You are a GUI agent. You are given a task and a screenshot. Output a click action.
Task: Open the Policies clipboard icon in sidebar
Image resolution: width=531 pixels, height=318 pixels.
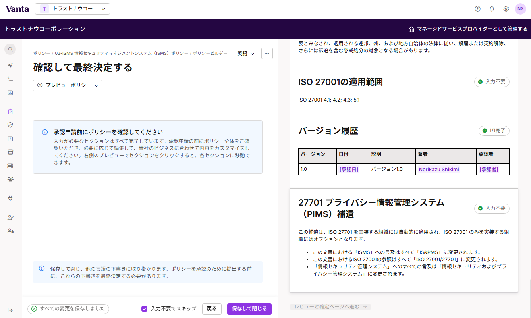point(10,112)
